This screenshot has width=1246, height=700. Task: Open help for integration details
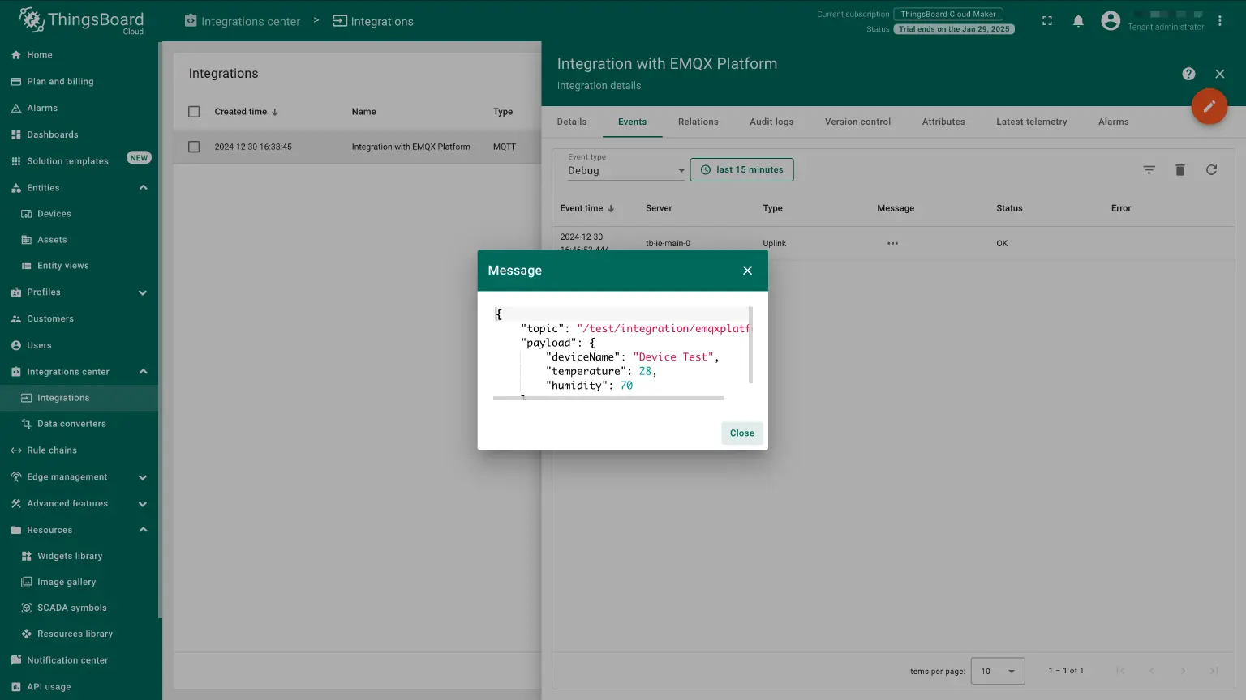click(1188, 73)
